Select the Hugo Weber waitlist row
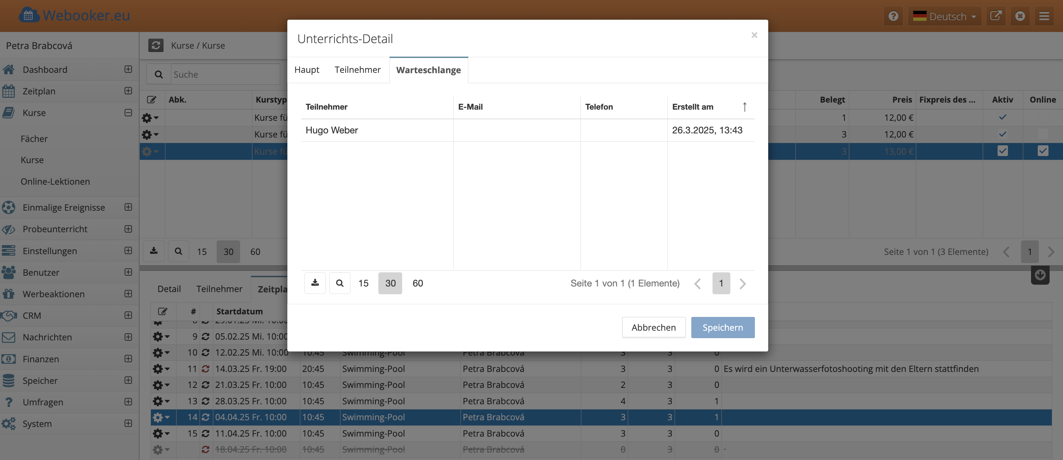This screenshot has height=460, width=1063. (x=332, y=130)
